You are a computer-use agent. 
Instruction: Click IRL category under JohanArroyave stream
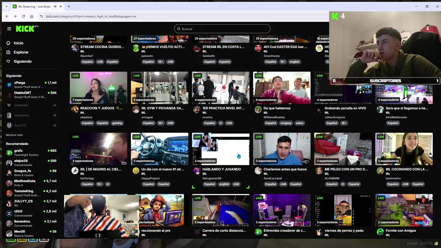[x=327, y=113]
